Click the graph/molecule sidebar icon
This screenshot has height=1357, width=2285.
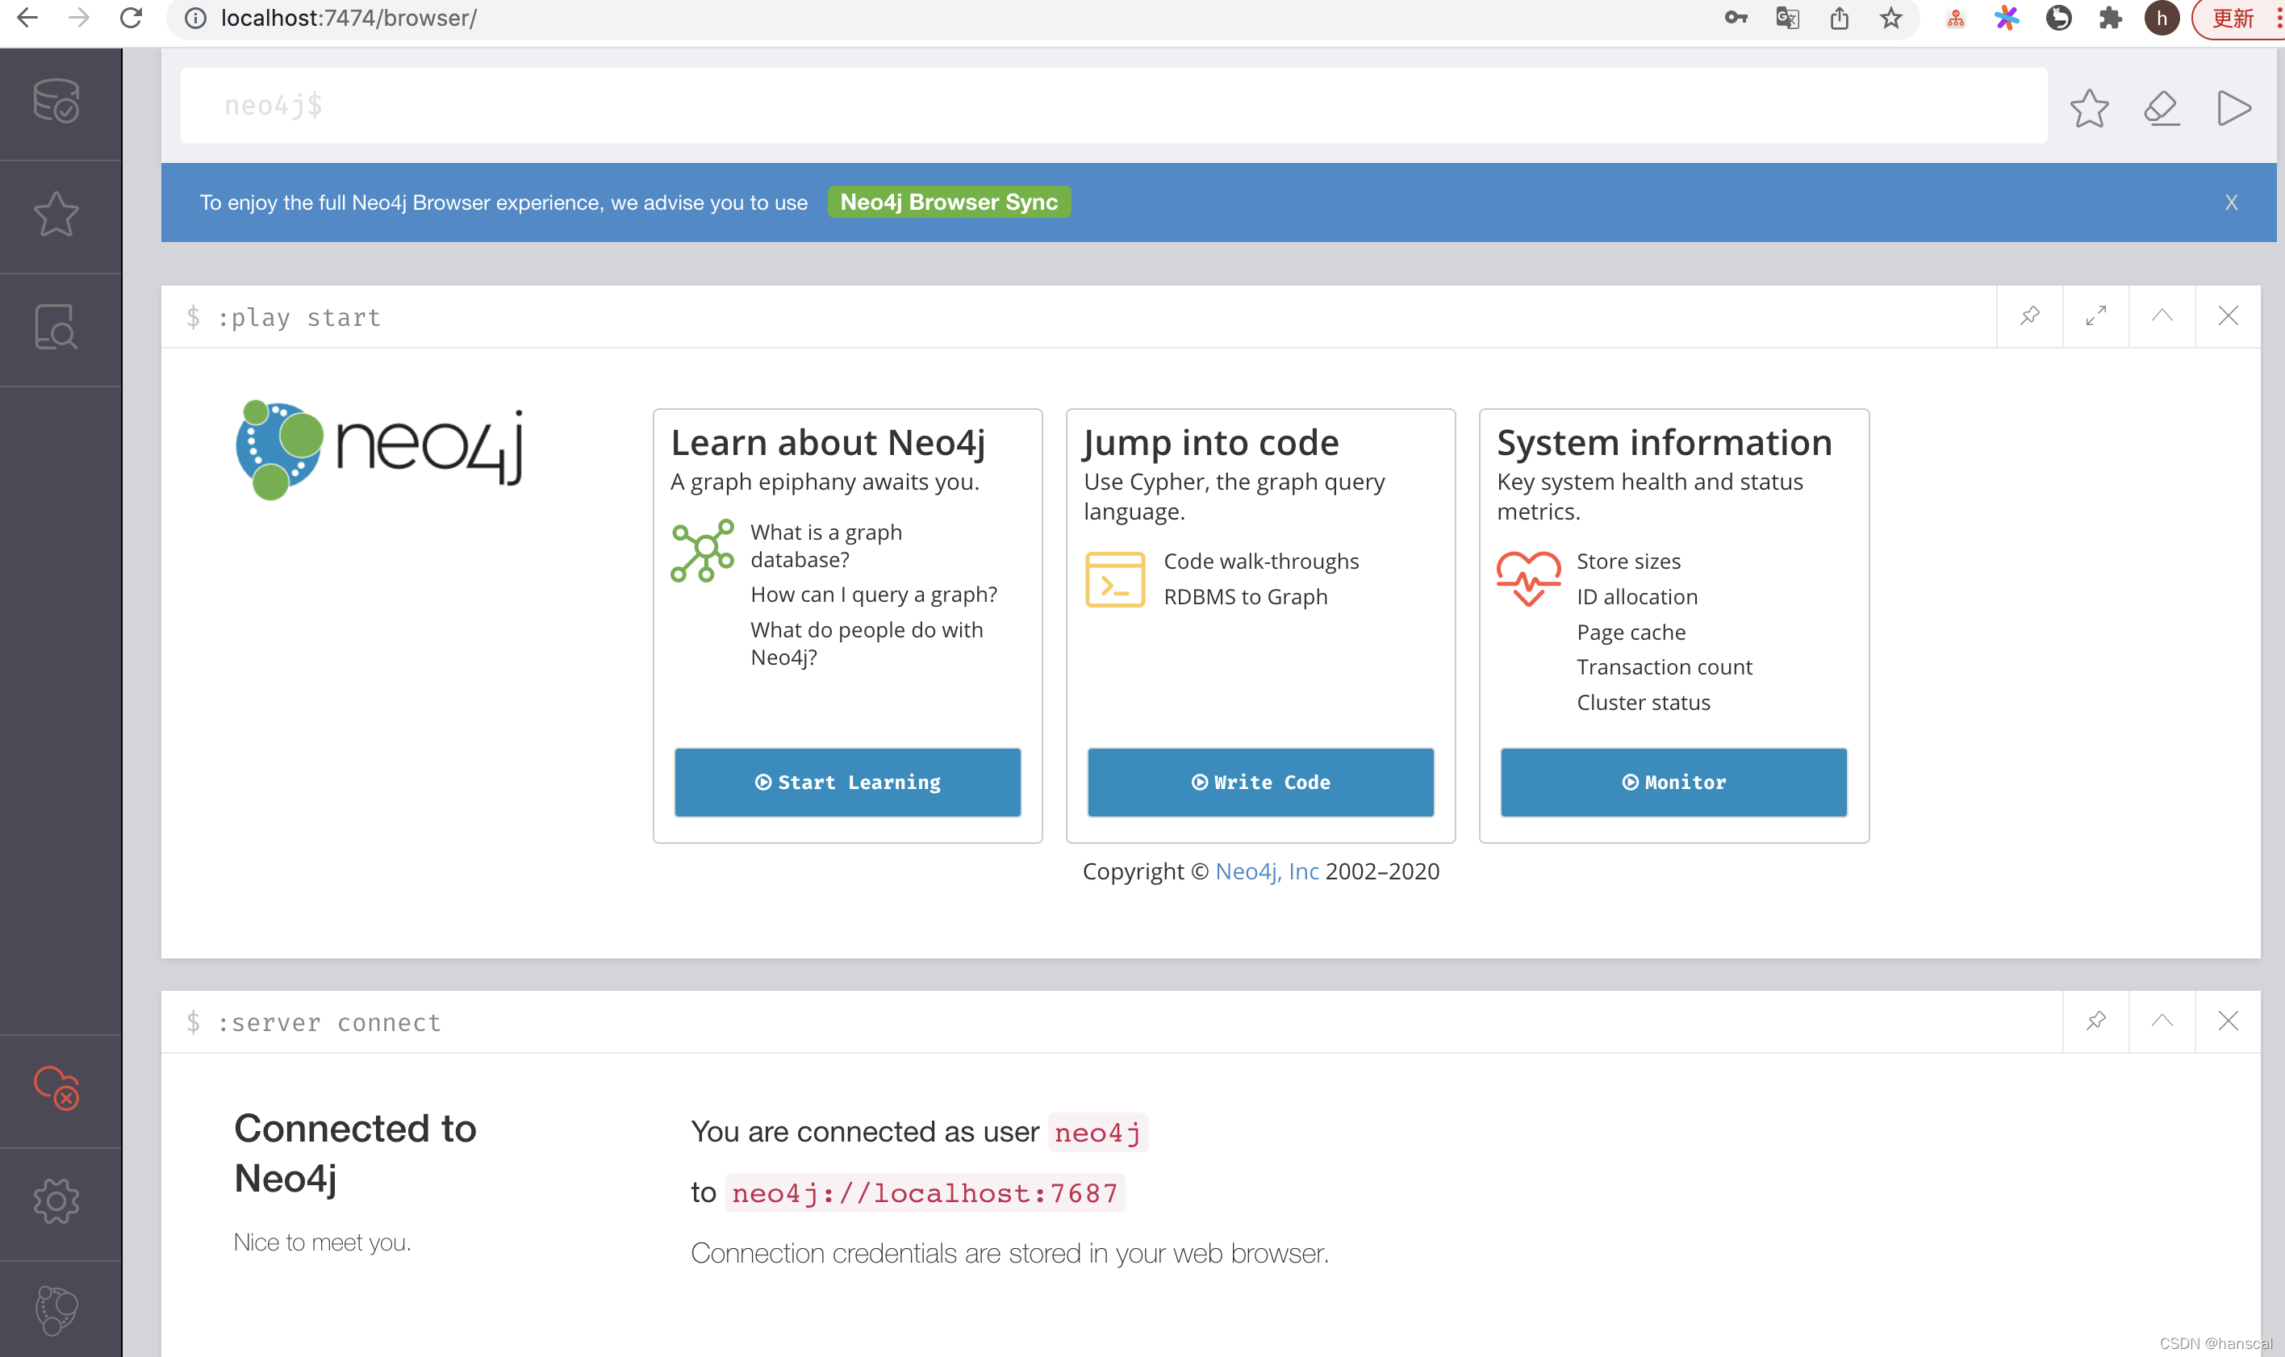(56, 1309)
